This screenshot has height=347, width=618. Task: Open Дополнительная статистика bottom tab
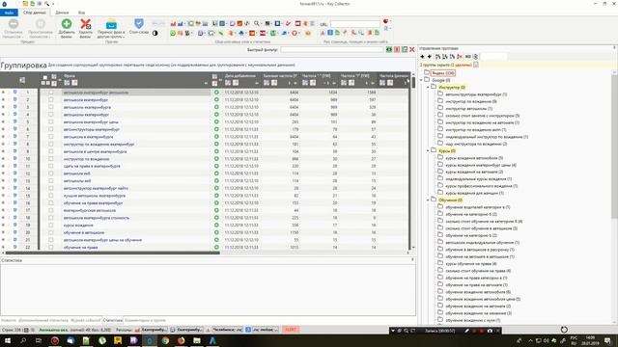coord(43,320)
